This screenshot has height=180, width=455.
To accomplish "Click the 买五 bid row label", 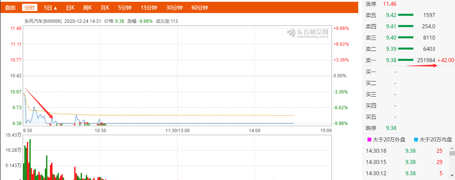I will coord(371,117).
